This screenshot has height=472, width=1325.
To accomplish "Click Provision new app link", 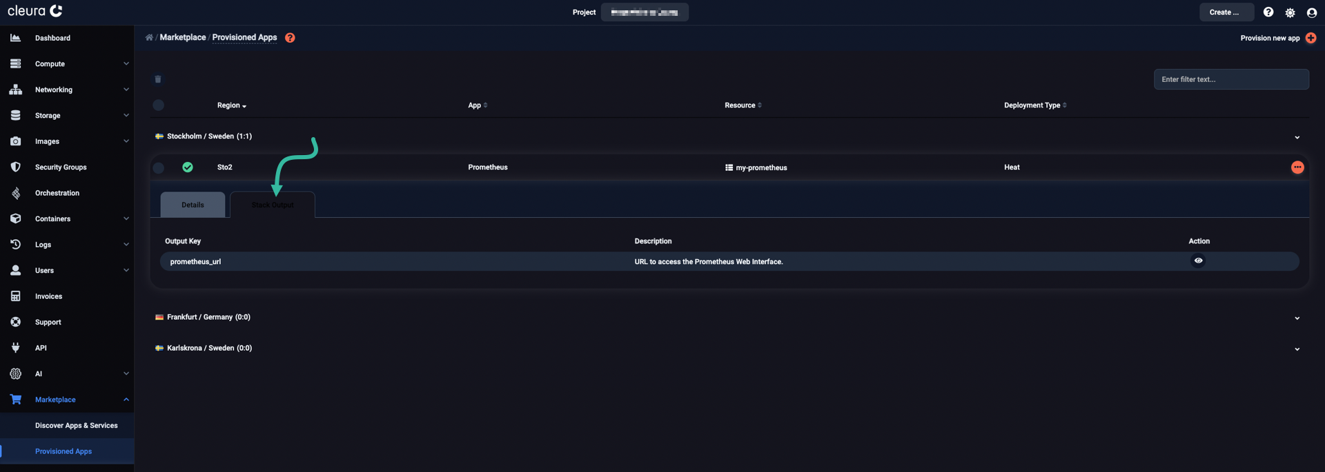I will [1270, 38].
